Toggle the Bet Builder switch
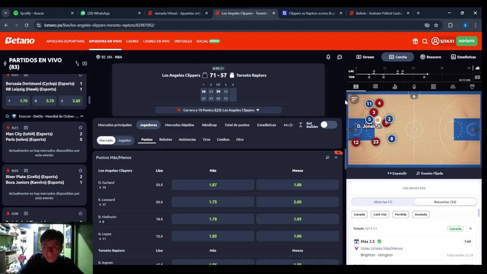The image size is (487, 274). [x=328, y=125]
